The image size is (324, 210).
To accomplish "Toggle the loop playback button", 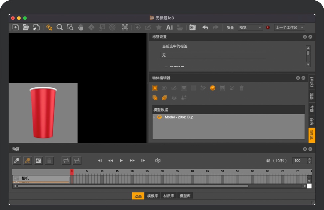I will coord(158,161).
